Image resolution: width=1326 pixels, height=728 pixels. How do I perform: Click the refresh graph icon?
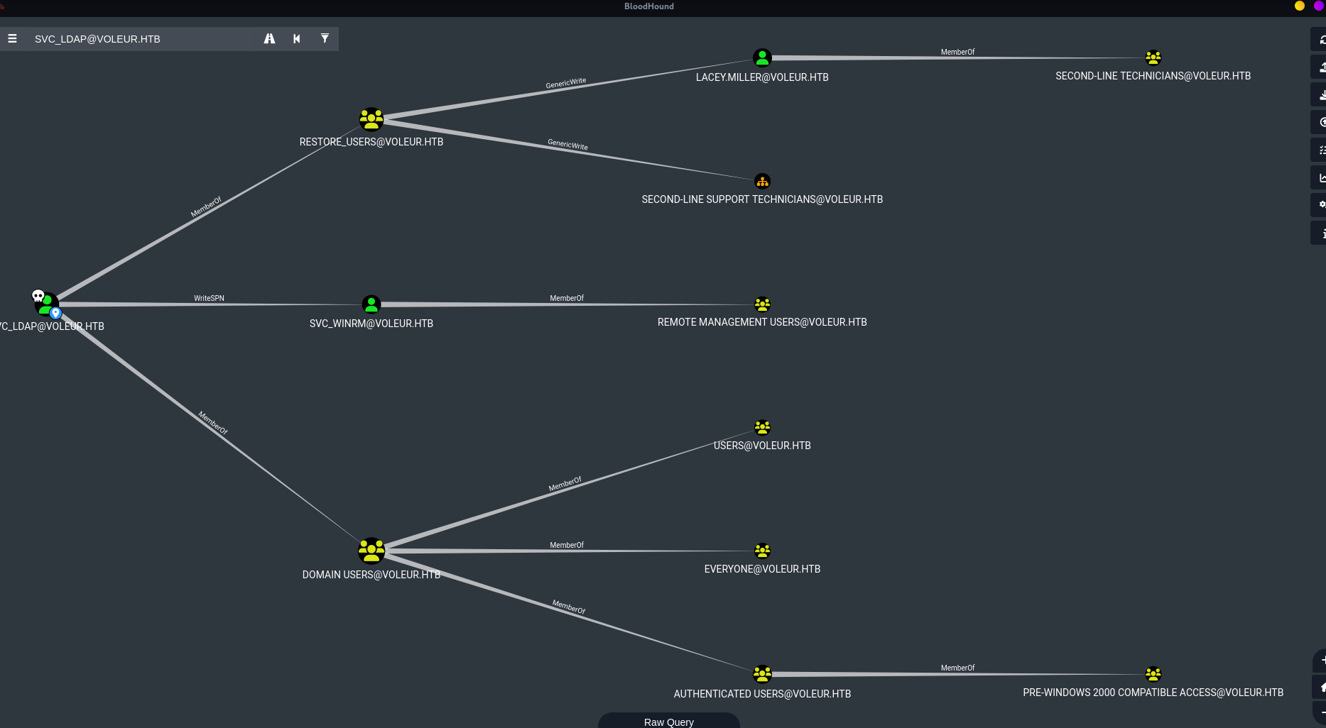1320,40
